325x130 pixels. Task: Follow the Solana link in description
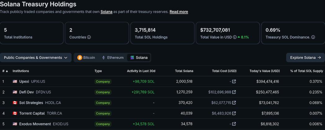pos(106,12)
